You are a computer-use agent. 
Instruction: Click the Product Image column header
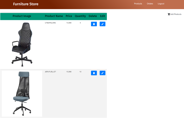pyautogui.click(x=22, y=16)
